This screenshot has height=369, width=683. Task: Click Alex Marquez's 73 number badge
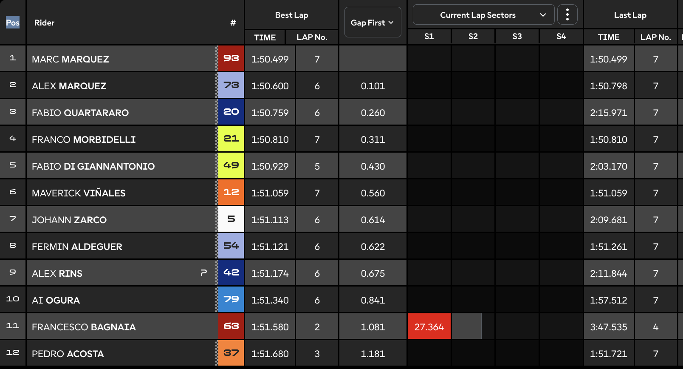[x=231, y=85]
